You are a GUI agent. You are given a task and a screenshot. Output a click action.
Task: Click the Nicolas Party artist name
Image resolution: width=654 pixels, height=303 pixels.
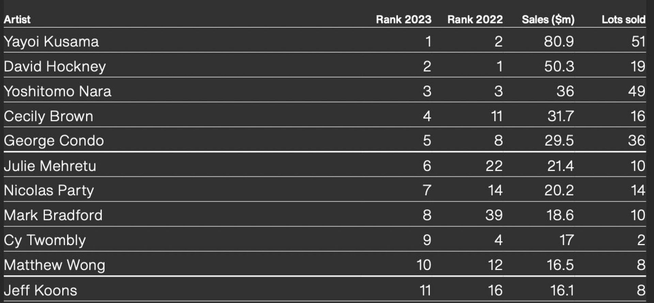coord(49,190)
